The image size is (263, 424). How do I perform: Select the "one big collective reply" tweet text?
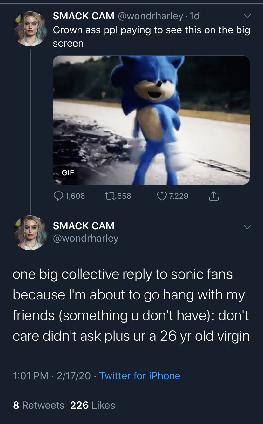[x=131, y=305]
